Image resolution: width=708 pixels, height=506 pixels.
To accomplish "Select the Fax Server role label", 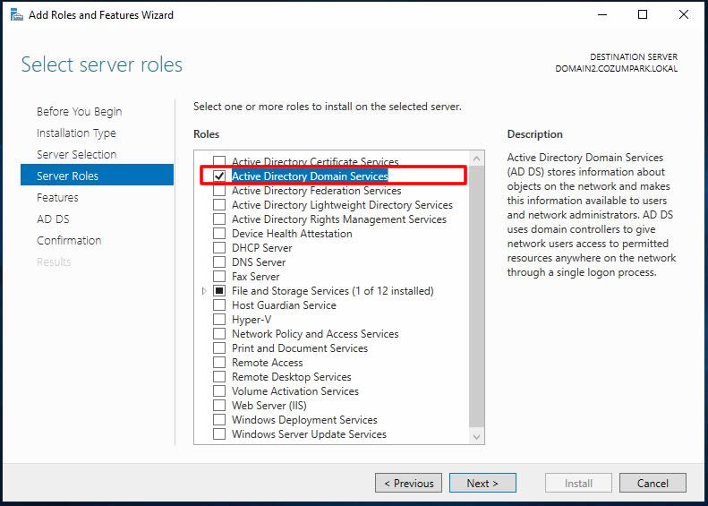I will click(x=256, y=277).
